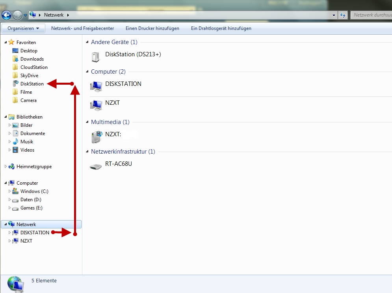The width and height of the screenshot is (392, 293).
Task: Open the address bar history dropdown
Action: (334, 15)
